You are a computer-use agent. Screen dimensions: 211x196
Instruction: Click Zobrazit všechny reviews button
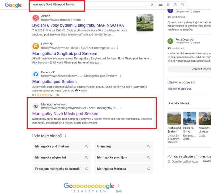coord(189,69)
